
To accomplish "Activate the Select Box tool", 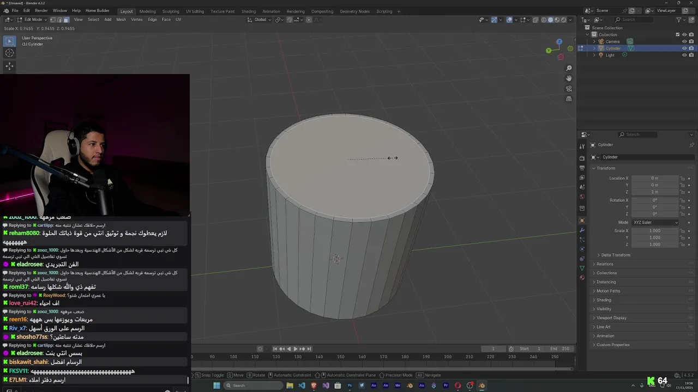I will [9, 40].
